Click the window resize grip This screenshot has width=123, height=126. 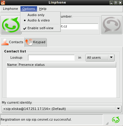click(107, 123)
